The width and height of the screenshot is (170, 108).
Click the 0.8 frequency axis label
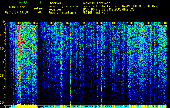[2, 76]
